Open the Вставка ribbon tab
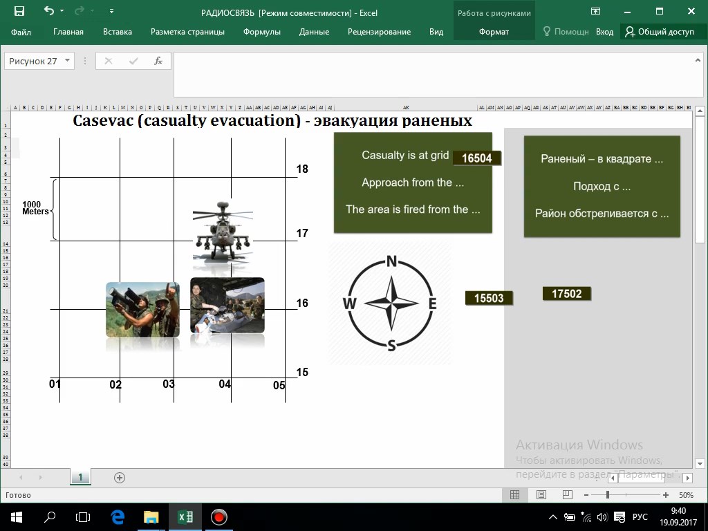 [118, 32]
